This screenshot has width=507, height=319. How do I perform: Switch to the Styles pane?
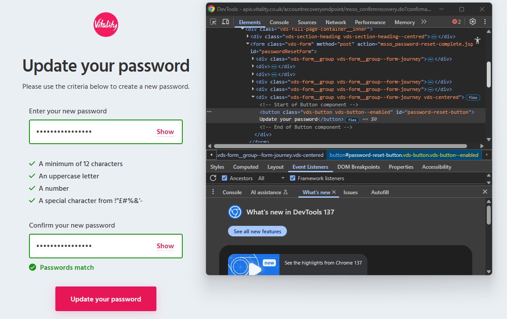pyautogui.click(x=217, y=167)
